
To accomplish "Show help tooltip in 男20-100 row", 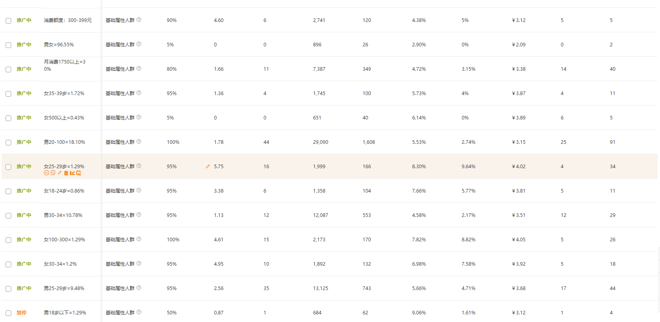I will coord(139,141).
